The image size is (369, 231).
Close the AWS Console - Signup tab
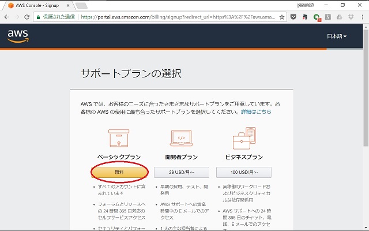tap(68, 5)
